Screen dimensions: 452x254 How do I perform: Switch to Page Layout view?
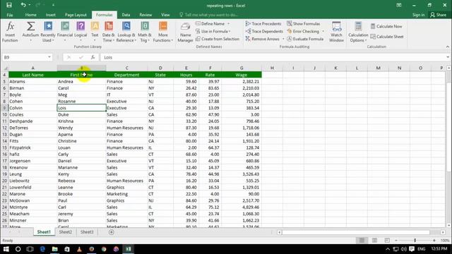[x=374, y=240]
